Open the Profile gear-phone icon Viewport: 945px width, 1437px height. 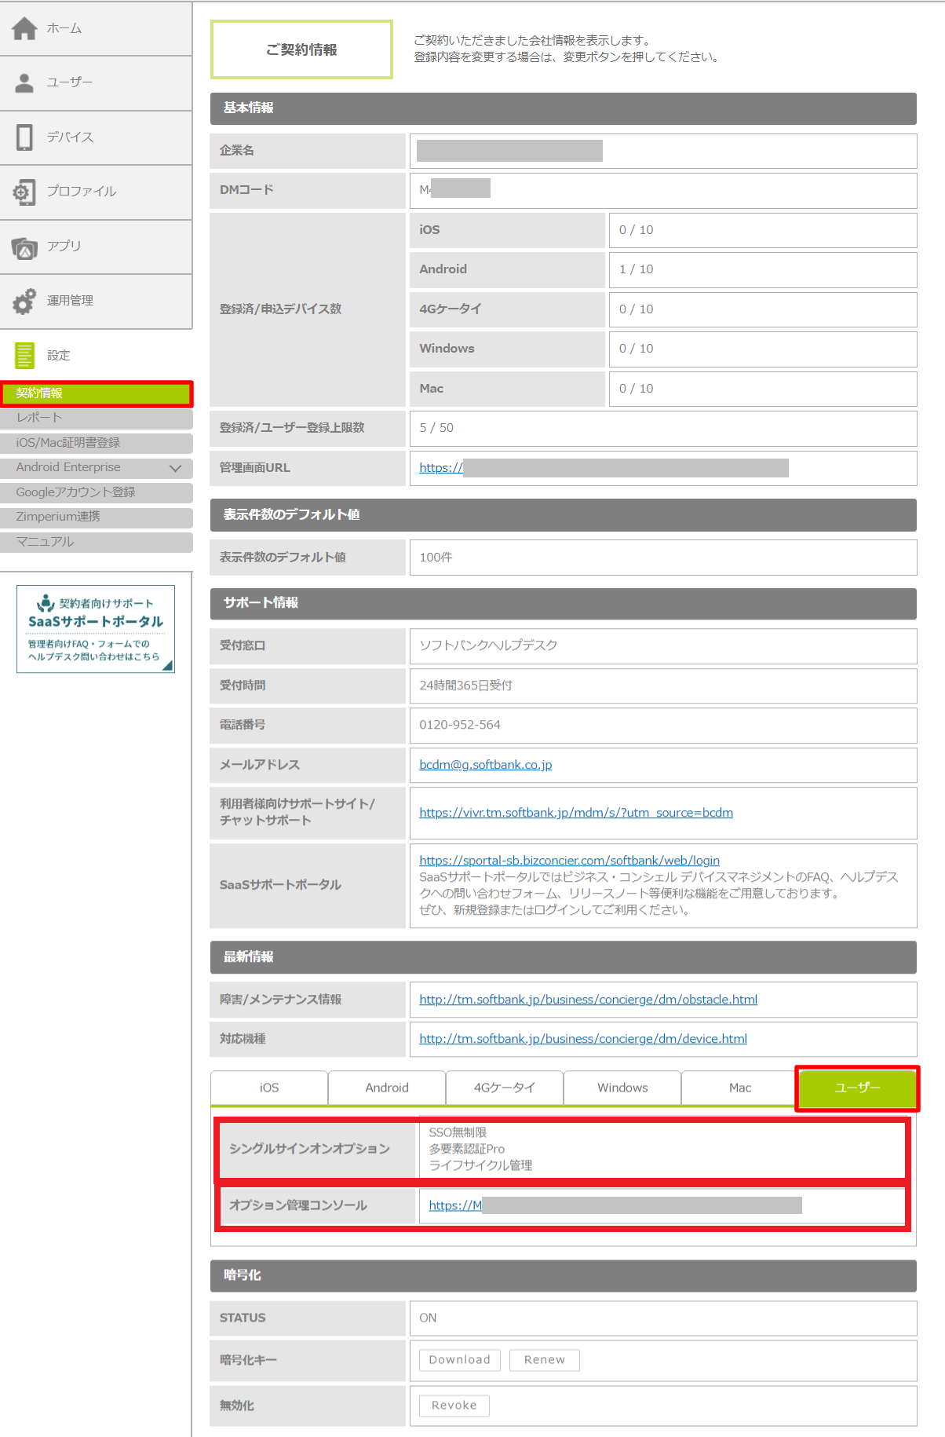tap(24, 192)
